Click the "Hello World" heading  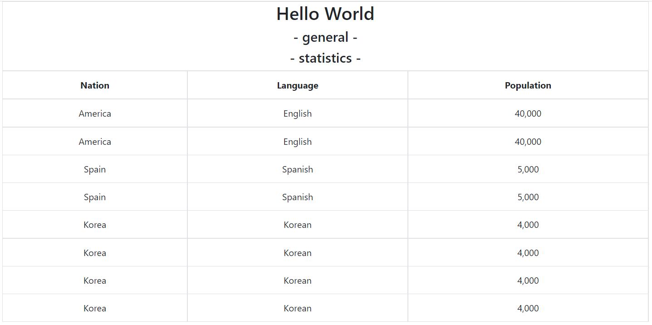point(325,14)
